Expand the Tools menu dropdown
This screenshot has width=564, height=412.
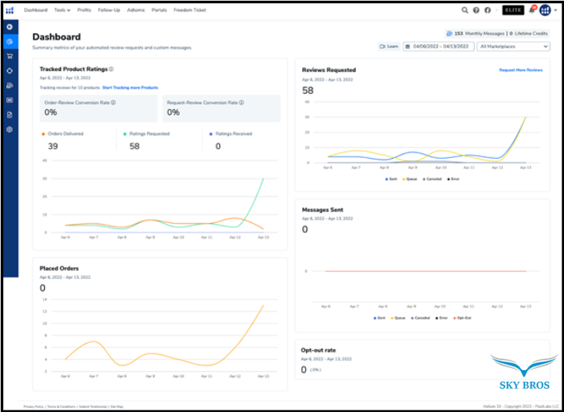point(62,10)
